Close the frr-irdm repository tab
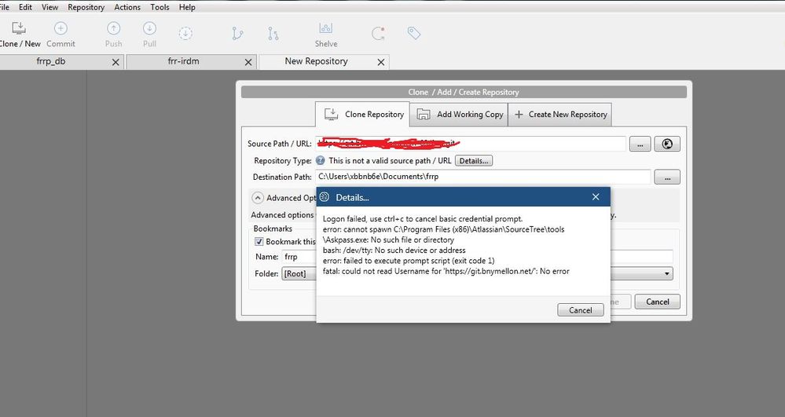 point(248,62)
